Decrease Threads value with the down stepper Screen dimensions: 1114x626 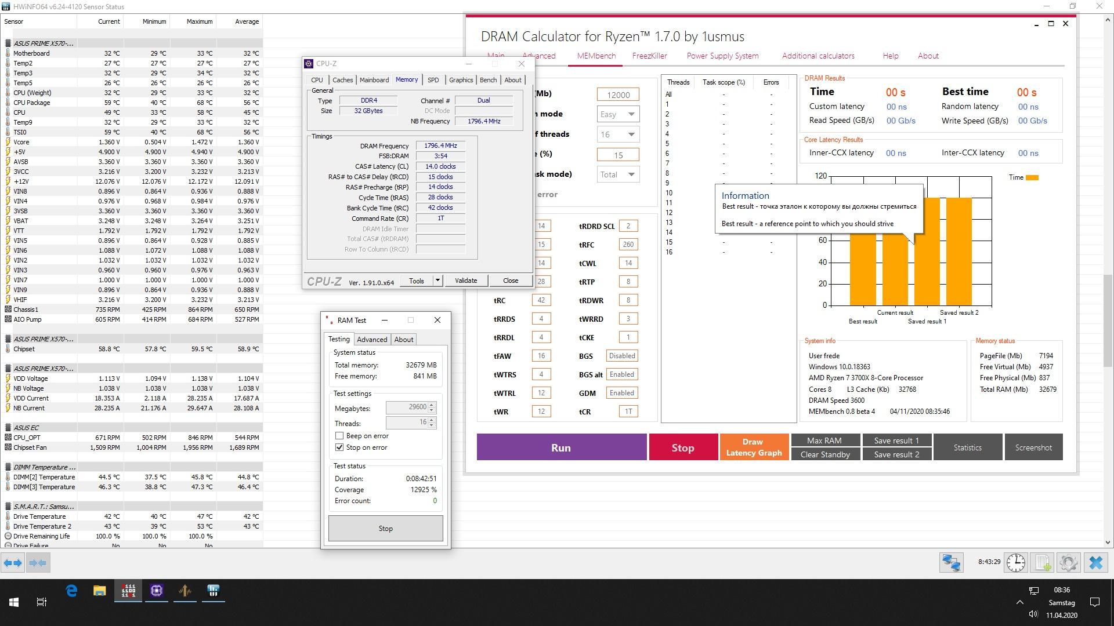tap(431, 426)
